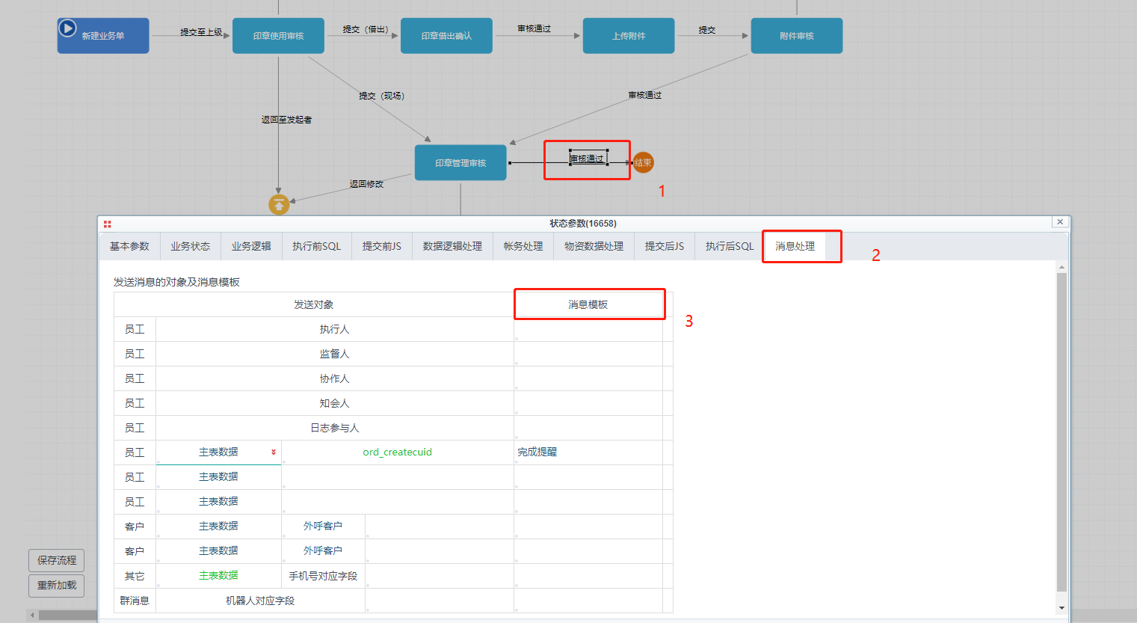Select the 印章管理审核 workflow node
The width and height of the screenshot is (1137, 623).
coord(460,162)
